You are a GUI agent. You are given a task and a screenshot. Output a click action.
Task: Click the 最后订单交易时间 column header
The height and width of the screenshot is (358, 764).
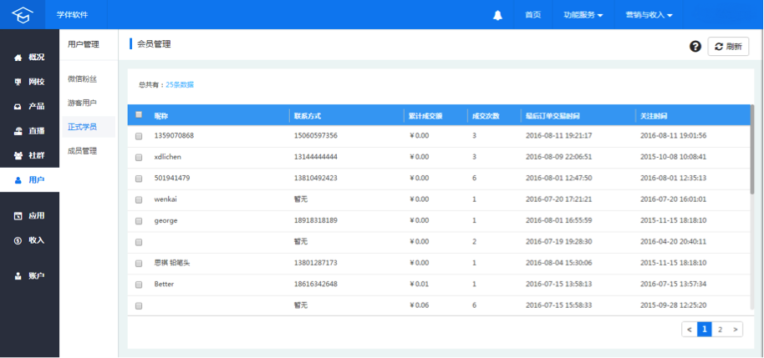pos(553,116)
